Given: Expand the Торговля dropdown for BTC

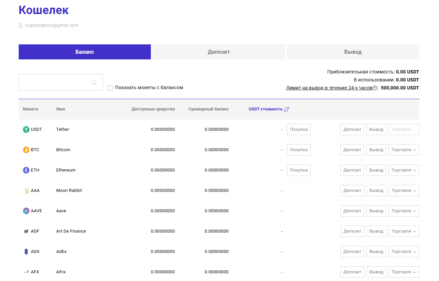Looking at the screenshot, I should coord(404,150).
